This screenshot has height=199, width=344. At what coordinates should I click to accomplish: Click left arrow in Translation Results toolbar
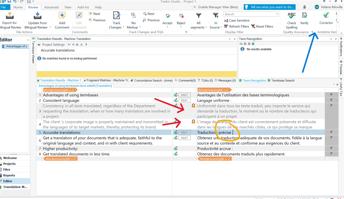pyautogui.click(x=69, y=45)
